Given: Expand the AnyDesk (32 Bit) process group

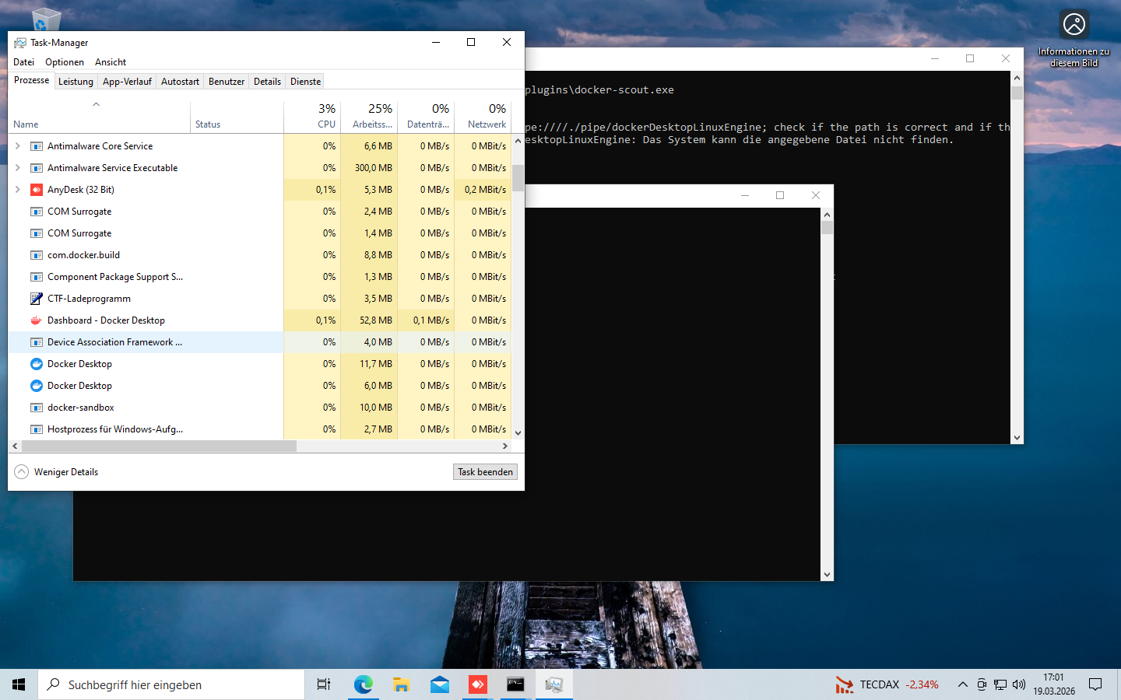Looking at the screenshot, I should [18, 190].
